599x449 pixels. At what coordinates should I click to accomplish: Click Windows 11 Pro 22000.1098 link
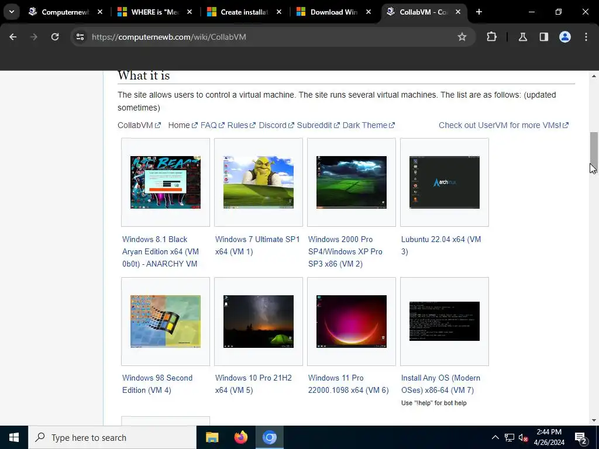349,384
